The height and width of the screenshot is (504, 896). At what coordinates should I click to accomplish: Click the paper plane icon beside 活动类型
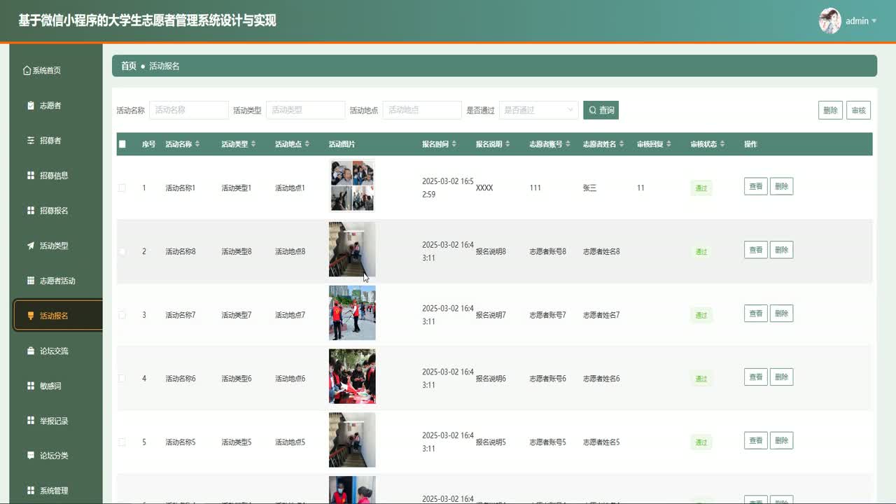31,246
